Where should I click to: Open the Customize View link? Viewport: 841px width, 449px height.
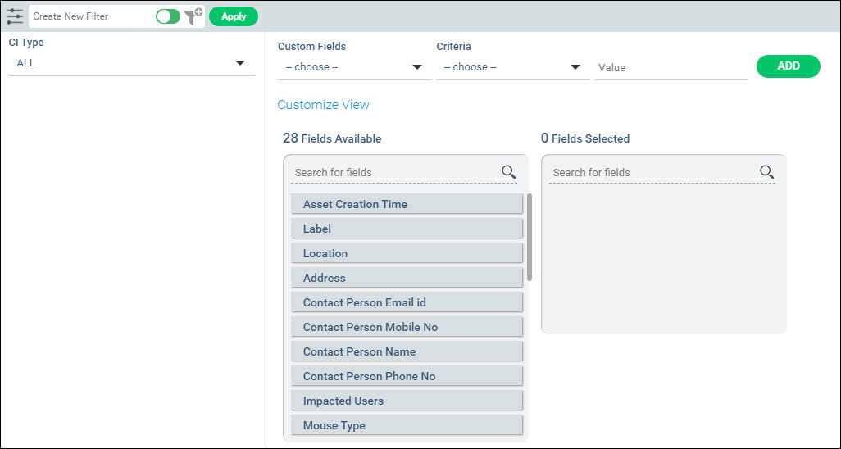click(323, 105)
